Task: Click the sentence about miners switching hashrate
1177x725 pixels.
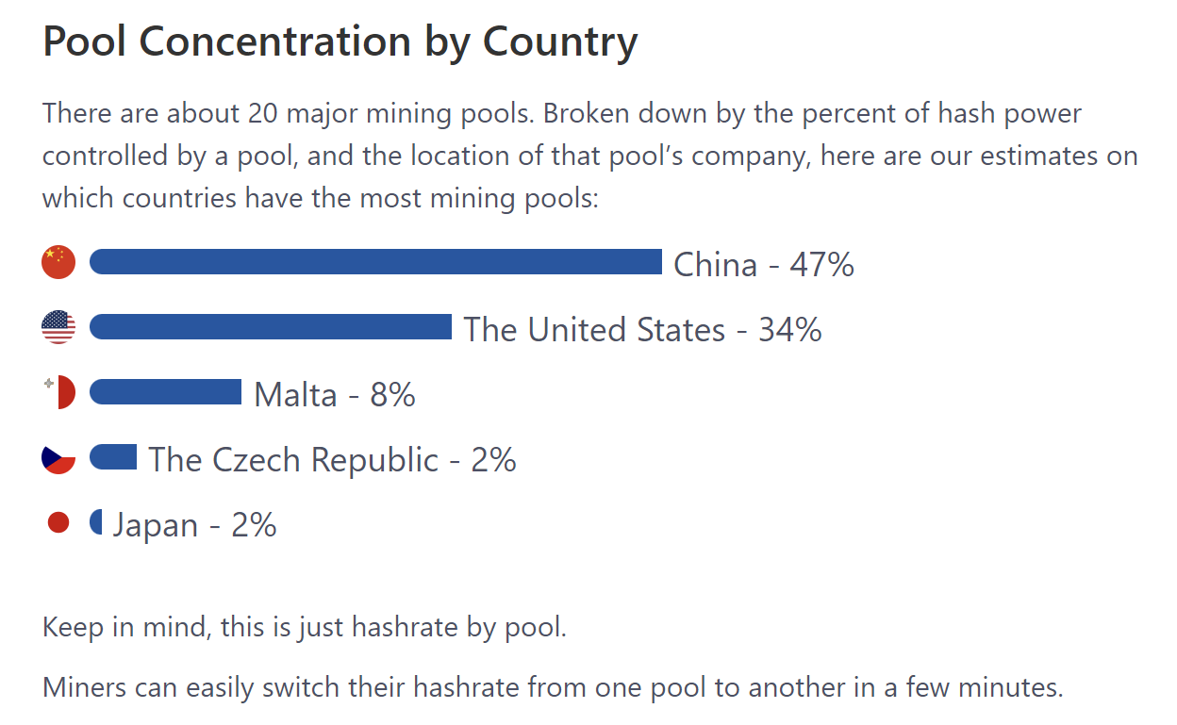Action: (x=553, y=687)
